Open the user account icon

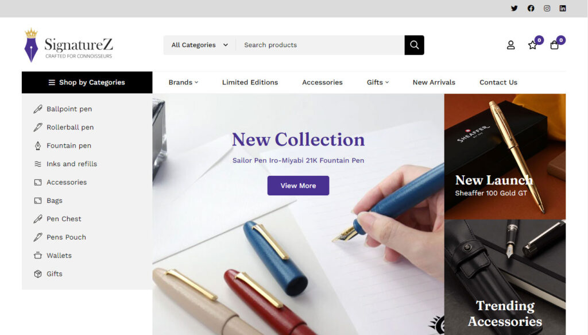[x=510, y=45]
